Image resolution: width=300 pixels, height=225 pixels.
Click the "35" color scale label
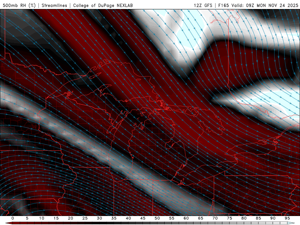coord(114,218)
